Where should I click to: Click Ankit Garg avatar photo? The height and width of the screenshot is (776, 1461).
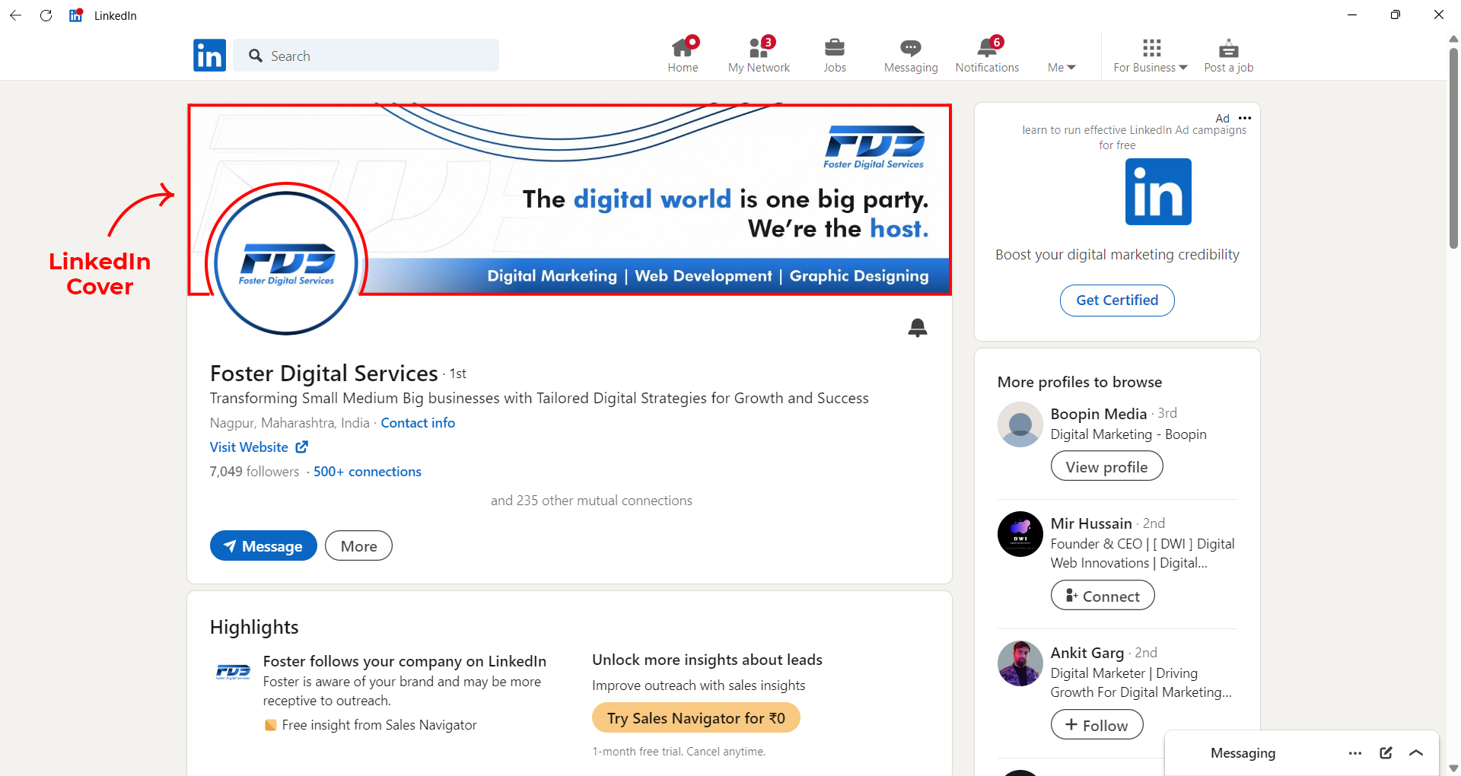1020,663
